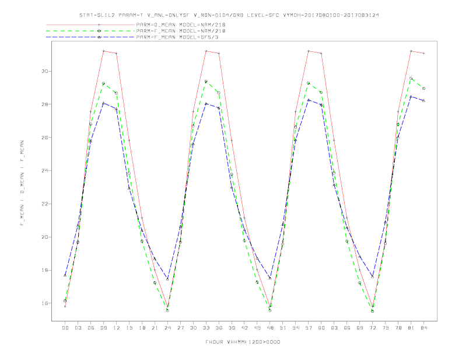
Task: Click x-axis tick label 66
Action: pos(347,328)
